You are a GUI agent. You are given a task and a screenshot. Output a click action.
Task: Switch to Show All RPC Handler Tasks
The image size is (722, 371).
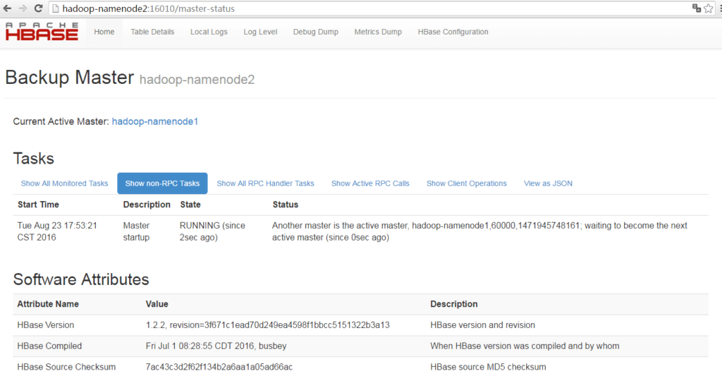[265, 183]
